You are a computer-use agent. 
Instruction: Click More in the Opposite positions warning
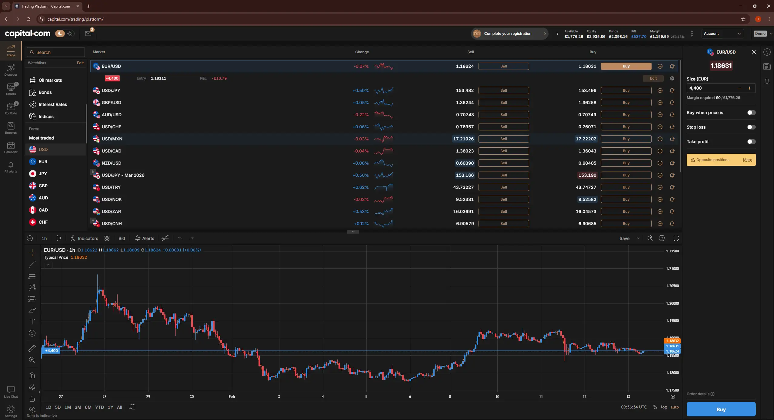[x=748, y=159]
